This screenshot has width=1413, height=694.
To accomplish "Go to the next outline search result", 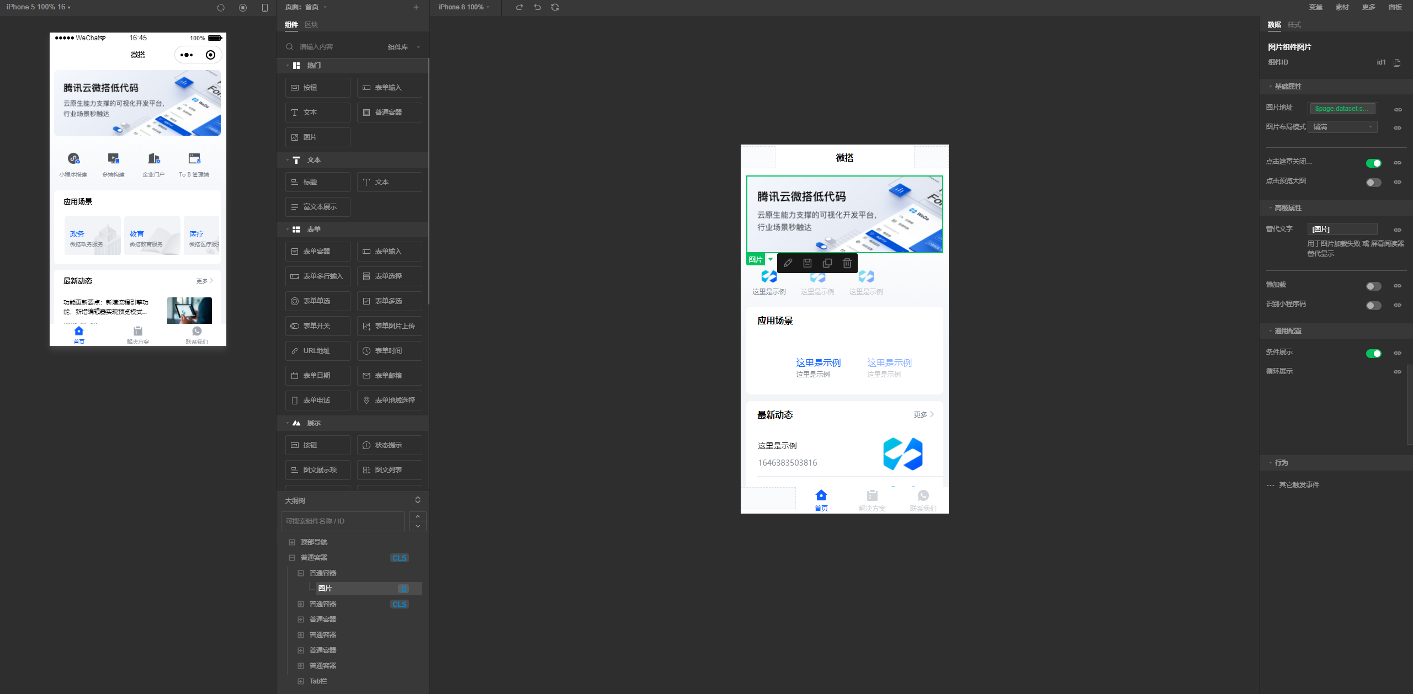I will (418, 526).
